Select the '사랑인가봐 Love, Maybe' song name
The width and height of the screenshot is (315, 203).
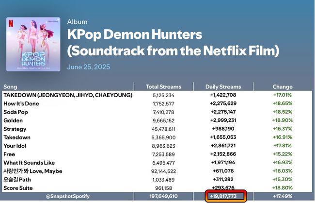click(33, 171)
